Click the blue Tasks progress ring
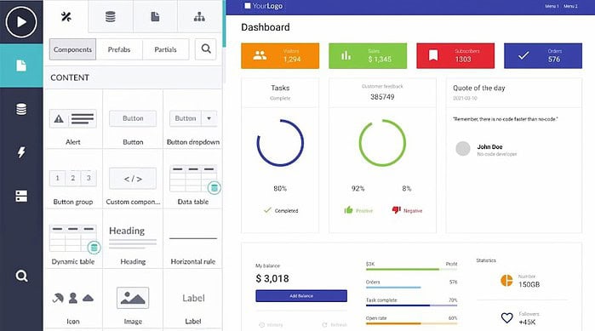 point(280,143)
